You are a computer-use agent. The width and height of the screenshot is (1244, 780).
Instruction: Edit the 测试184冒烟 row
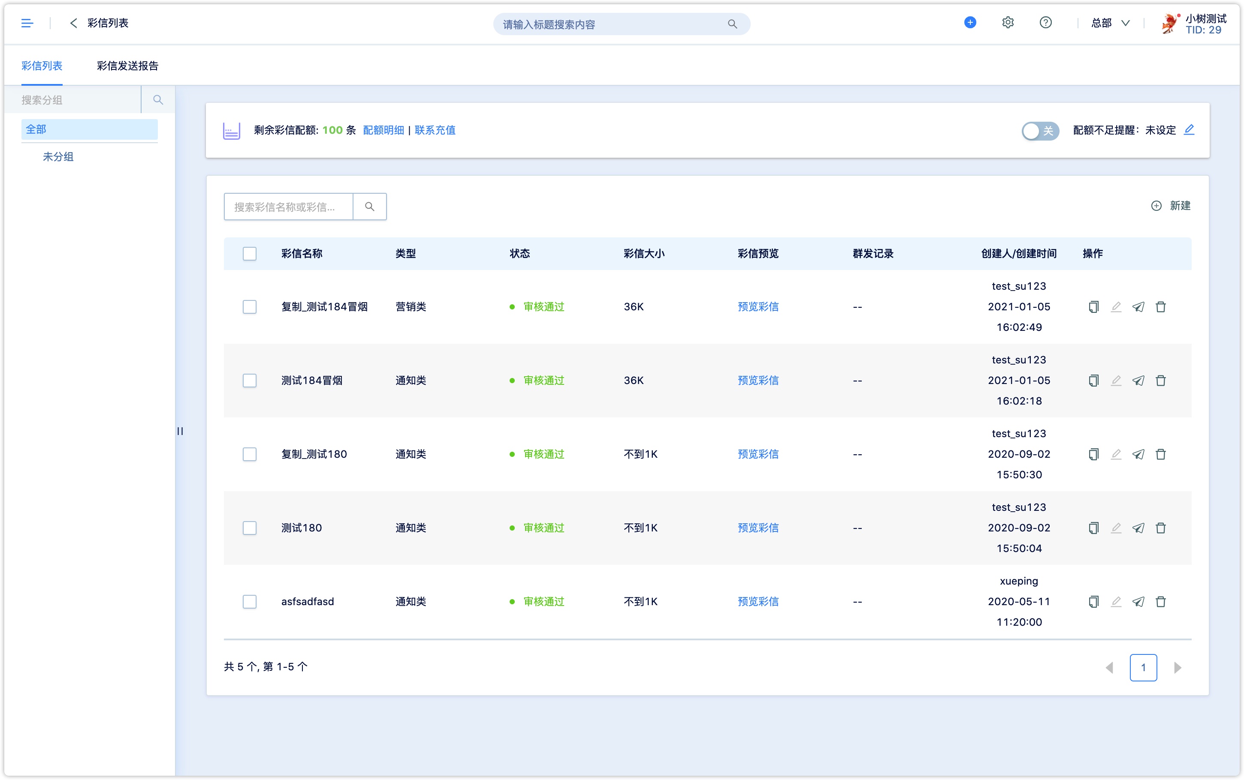(1115, 381)
